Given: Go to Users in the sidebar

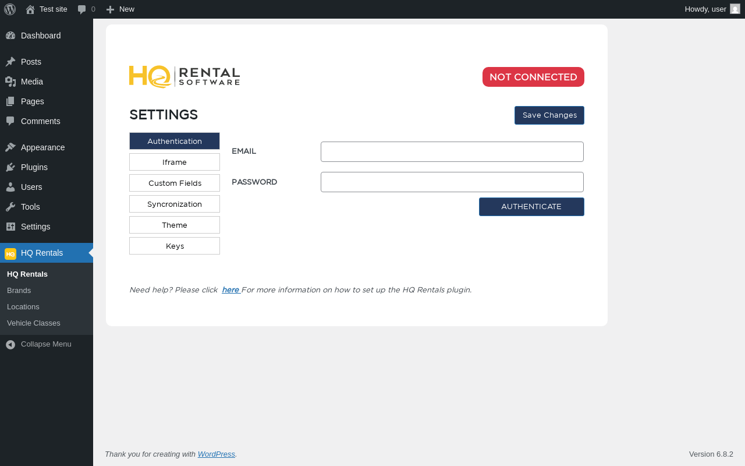Looking at the screenshot, I should (x=47, y=187).
